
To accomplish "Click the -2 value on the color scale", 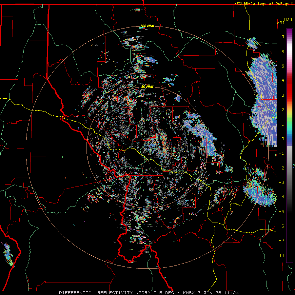I will point(282,168).
